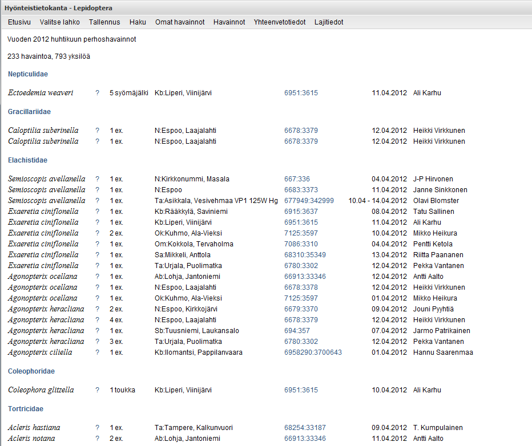This screenshot has width=532, height=446.
Task: Open coordinate link 6678:3378
Action: (301, 287)
